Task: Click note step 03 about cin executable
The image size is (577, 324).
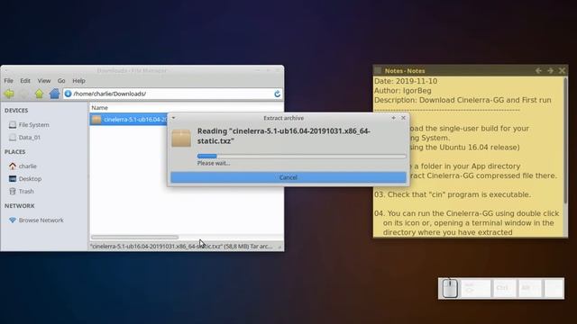Action: [x=453, y=194]
